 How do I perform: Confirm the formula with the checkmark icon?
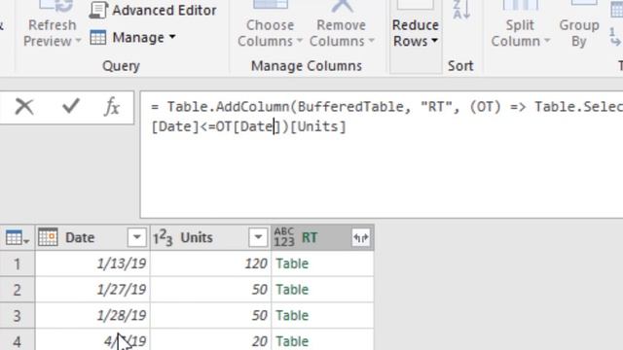point(71,106)
